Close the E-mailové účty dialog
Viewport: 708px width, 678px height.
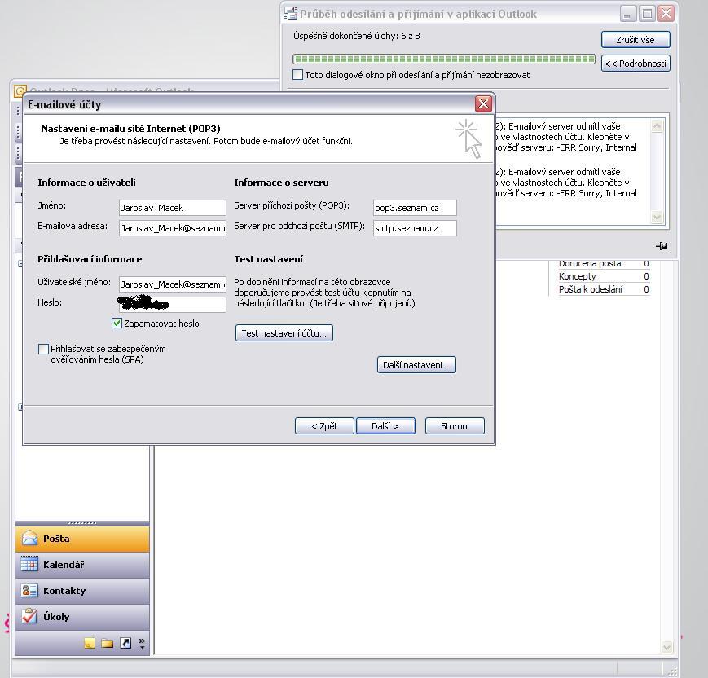click(x=483, y=103)
